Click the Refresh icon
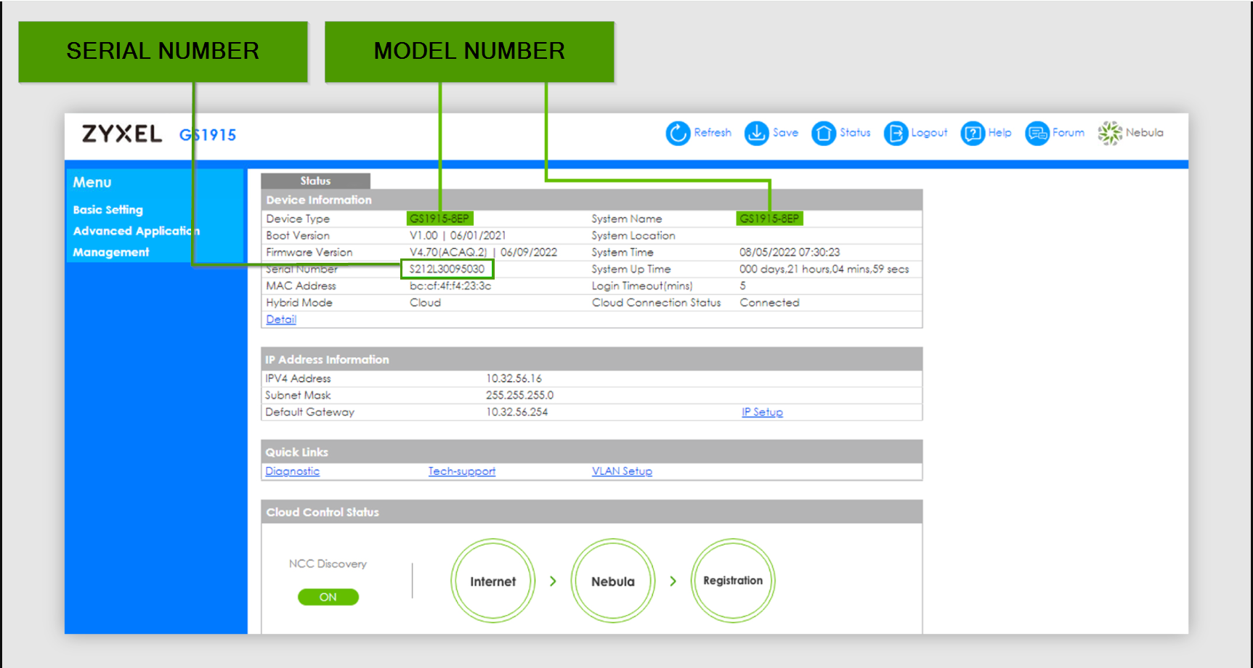Screen dimensions: 1253x668 point(678,133)
